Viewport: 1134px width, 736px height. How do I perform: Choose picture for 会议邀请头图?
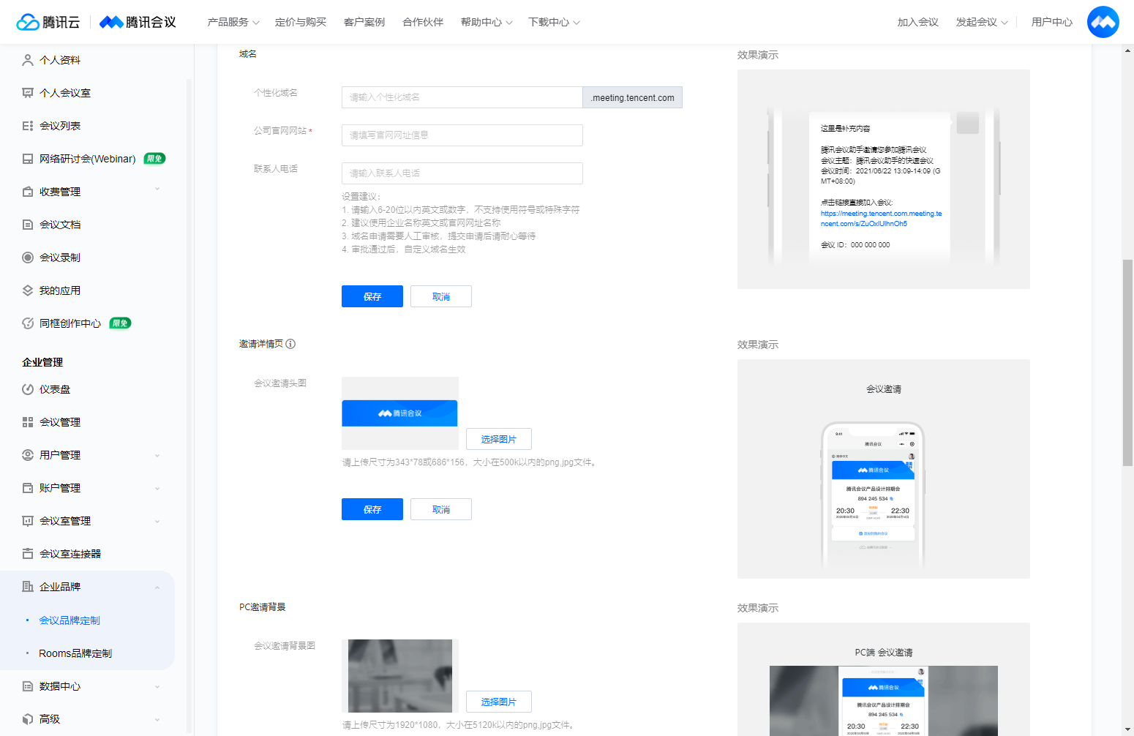click(x=499, y=439)
